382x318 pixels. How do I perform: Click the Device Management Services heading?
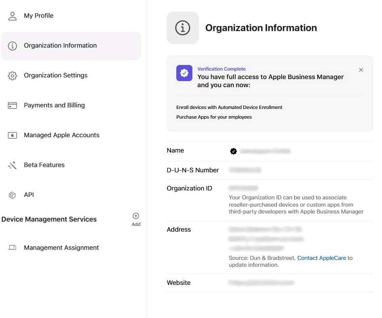pyautogui.click(x=49, y=219)
